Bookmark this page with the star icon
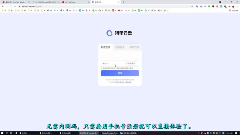 192,6
